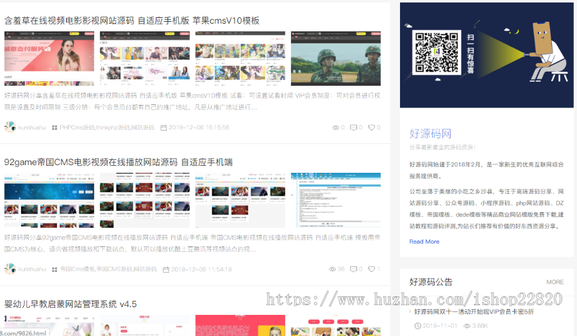Click the view count eye icon on 92game post
577x336 pixels.
click(332, 269)
